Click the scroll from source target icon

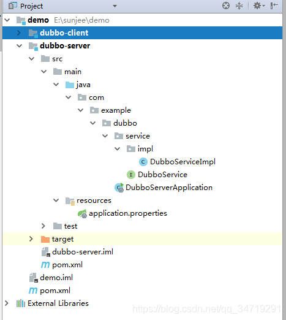pos(226,6)
